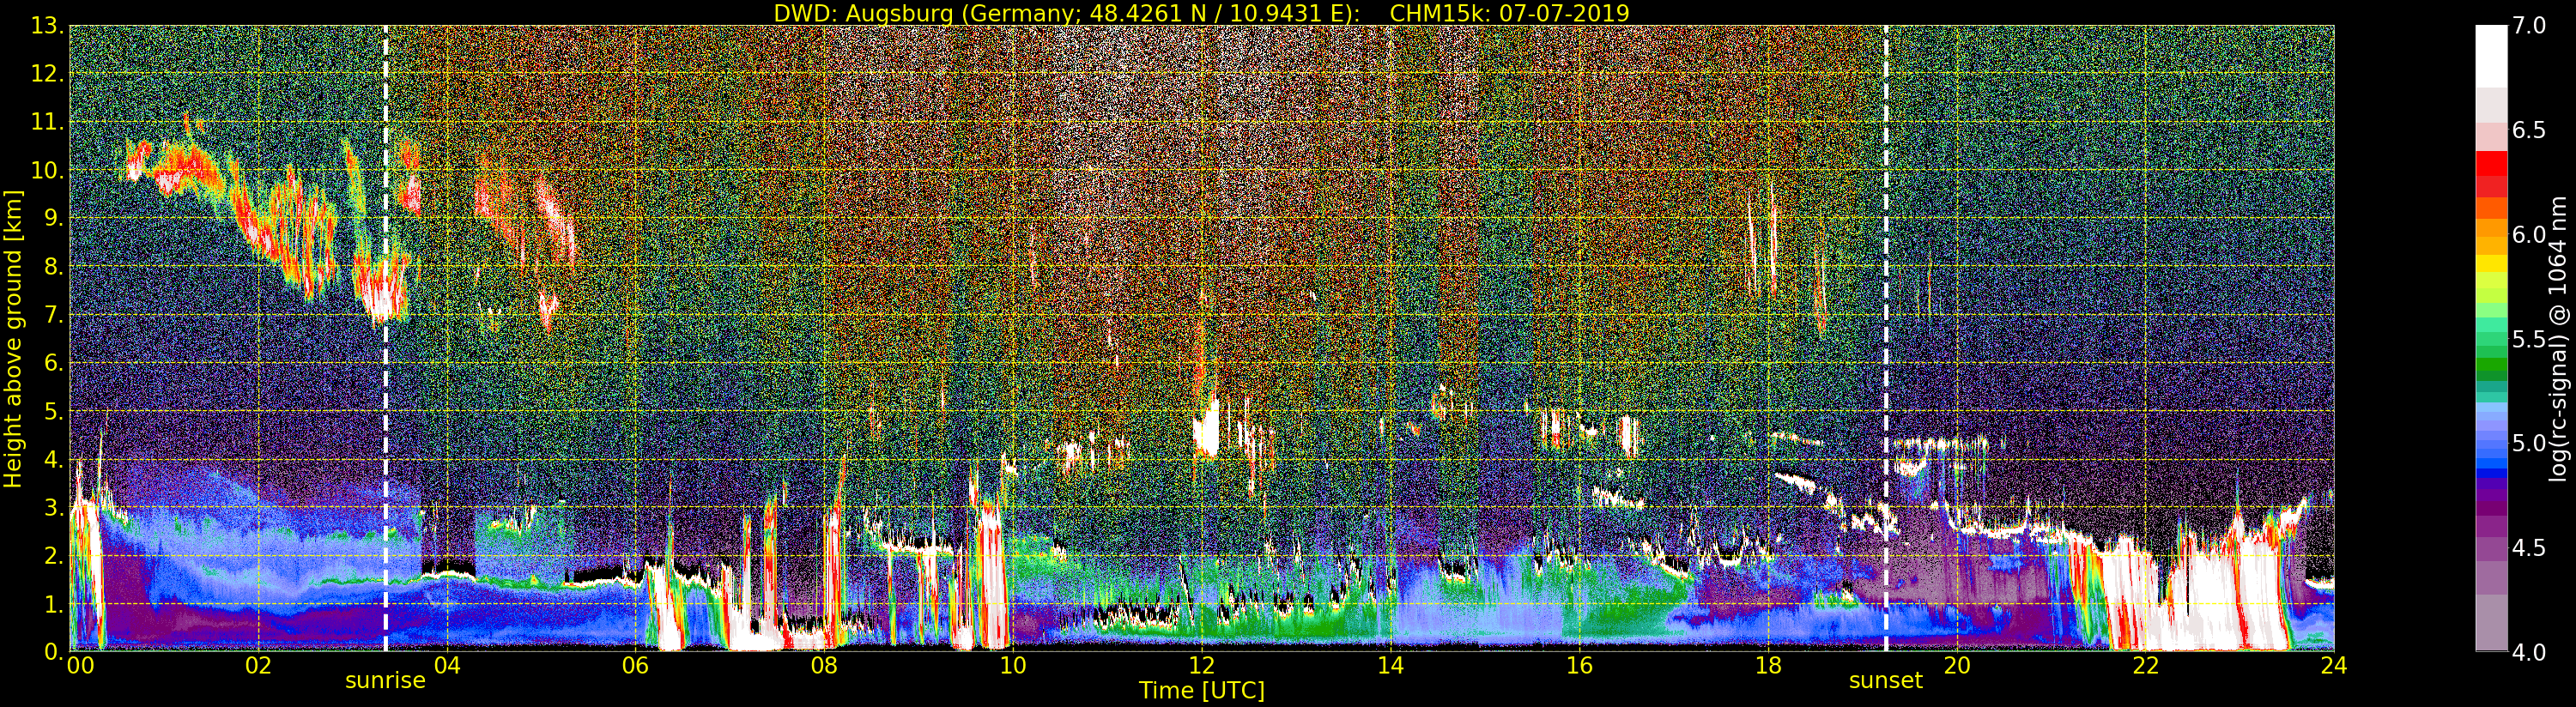Click the y-axis tick label '13.'
2576x707 pixels.
47,26
